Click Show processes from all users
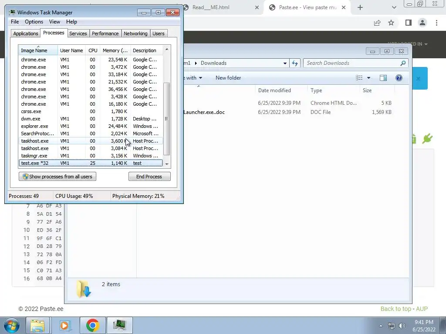 point(57,177)
